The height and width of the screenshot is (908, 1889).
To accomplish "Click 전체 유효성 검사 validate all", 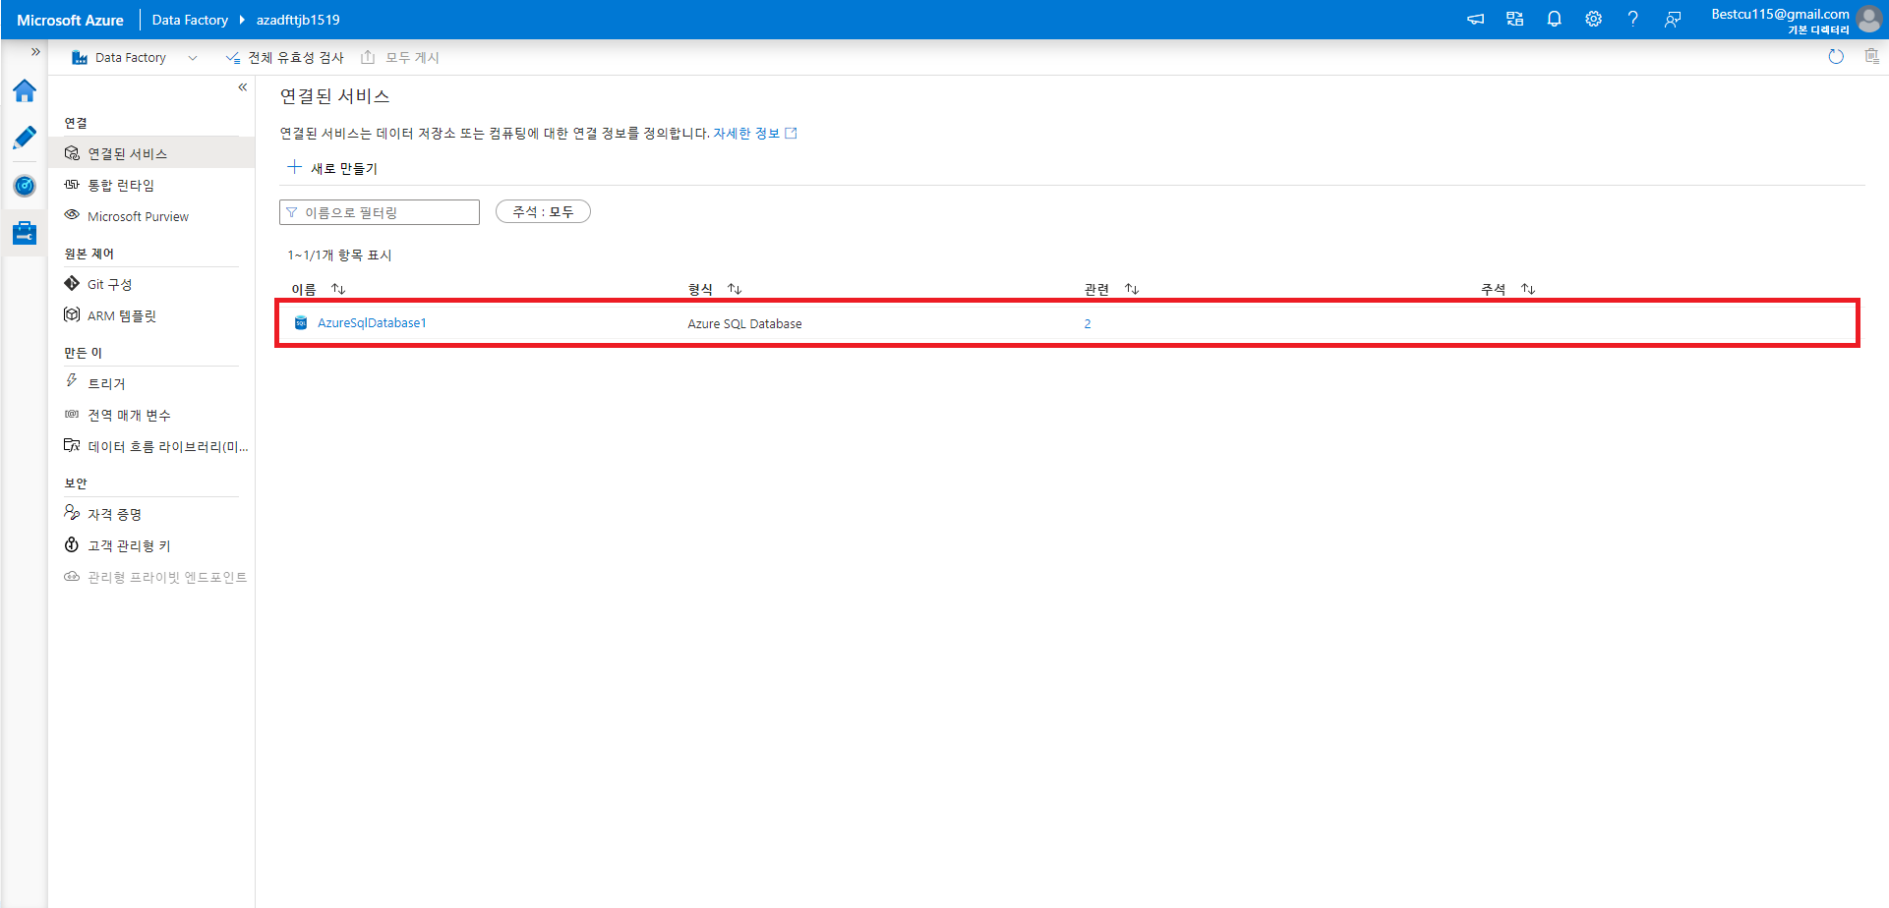I will tap(285, 58).
